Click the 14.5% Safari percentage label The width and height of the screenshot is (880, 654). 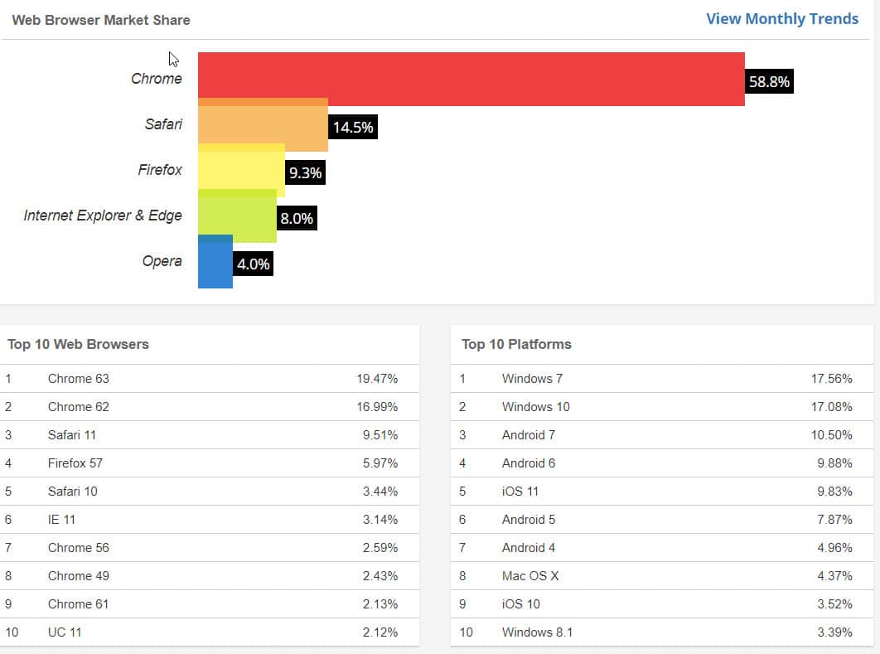point(352,127)
